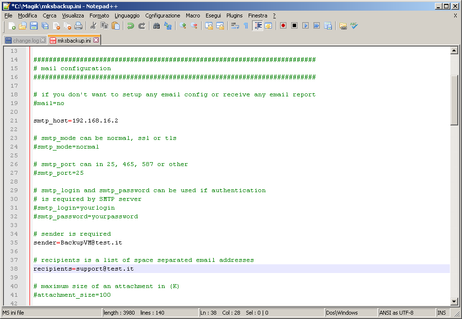Click the INS insert-mode status indicator

pyautogui.click(x=441, y=313)
